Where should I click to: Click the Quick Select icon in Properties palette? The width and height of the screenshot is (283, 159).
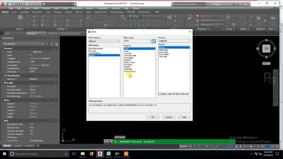tap(56, 44)
